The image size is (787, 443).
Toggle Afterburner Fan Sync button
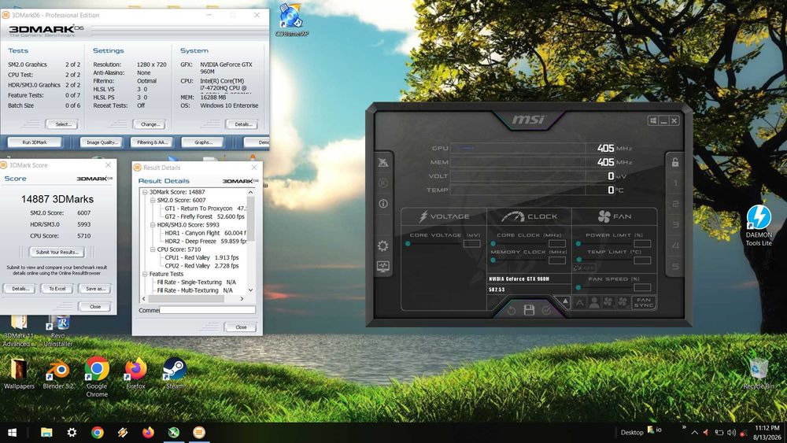644,302
